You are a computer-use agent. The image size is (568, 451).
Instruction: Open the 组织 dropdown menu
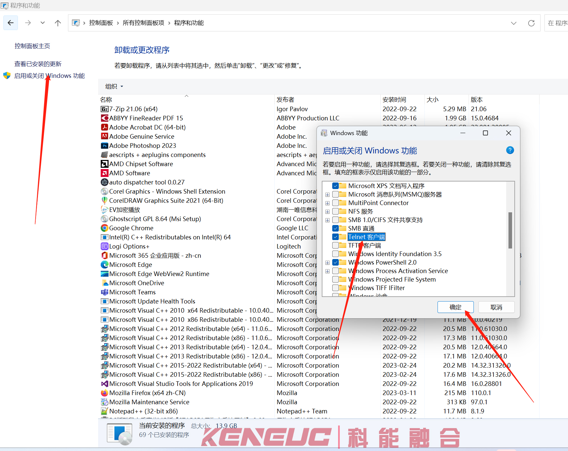(x=114, y=86)
